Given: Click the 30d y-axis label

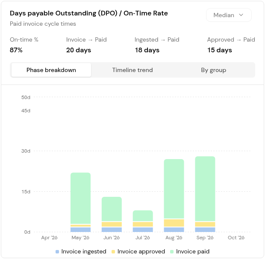Looking at the screenshot, I should click(26, 151).
